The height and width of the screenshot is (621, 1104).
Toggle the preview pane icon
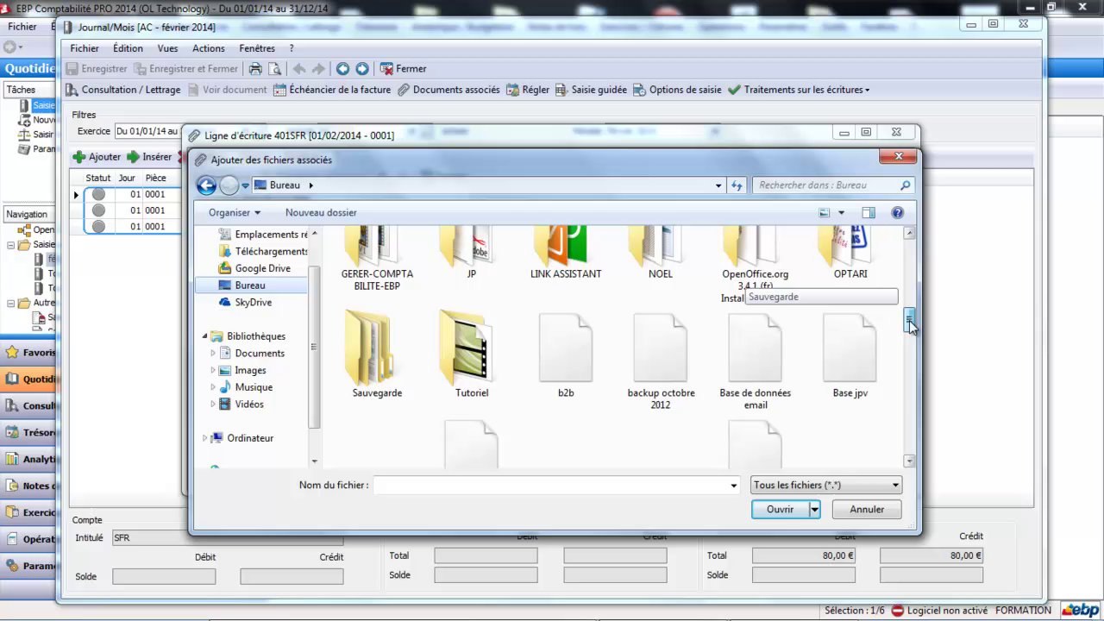pos(869,213)
